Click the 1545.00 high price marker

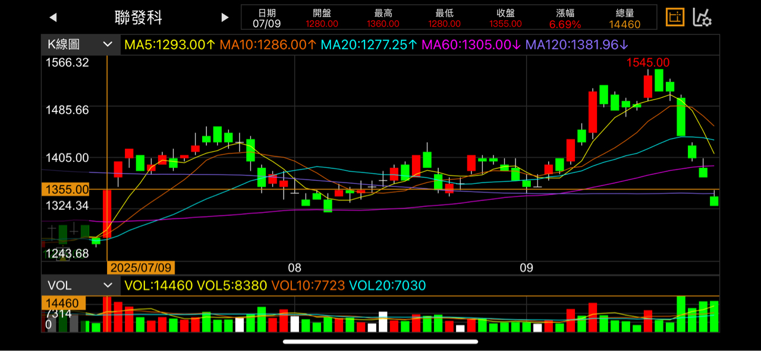[648, 63]
